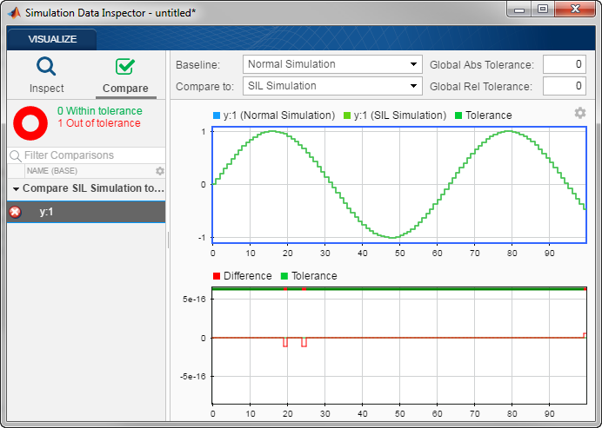
Task: Click the Filter Comparisons search box
Action: tap(87, 155)
